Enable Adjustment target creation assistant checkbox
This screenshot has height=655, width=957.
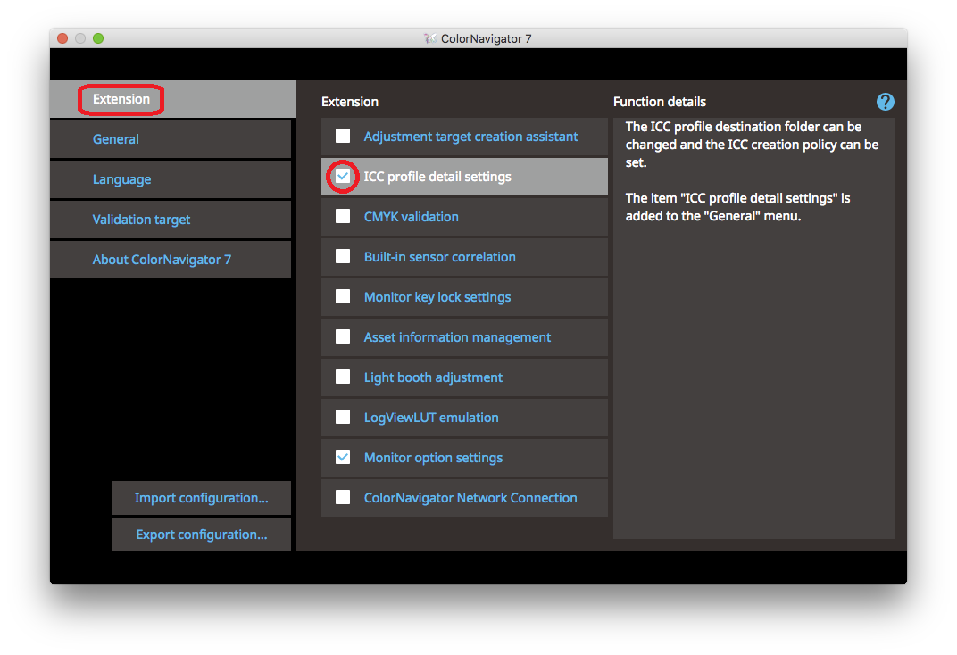[x=343, y=136]
